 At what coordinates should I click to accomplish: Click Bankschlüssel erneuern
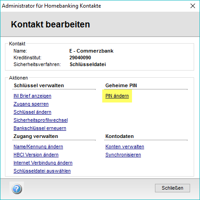(40, 128)
